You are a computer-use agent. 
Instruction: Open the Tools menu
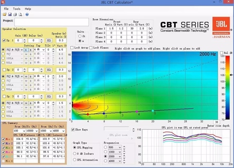[16, 9]
